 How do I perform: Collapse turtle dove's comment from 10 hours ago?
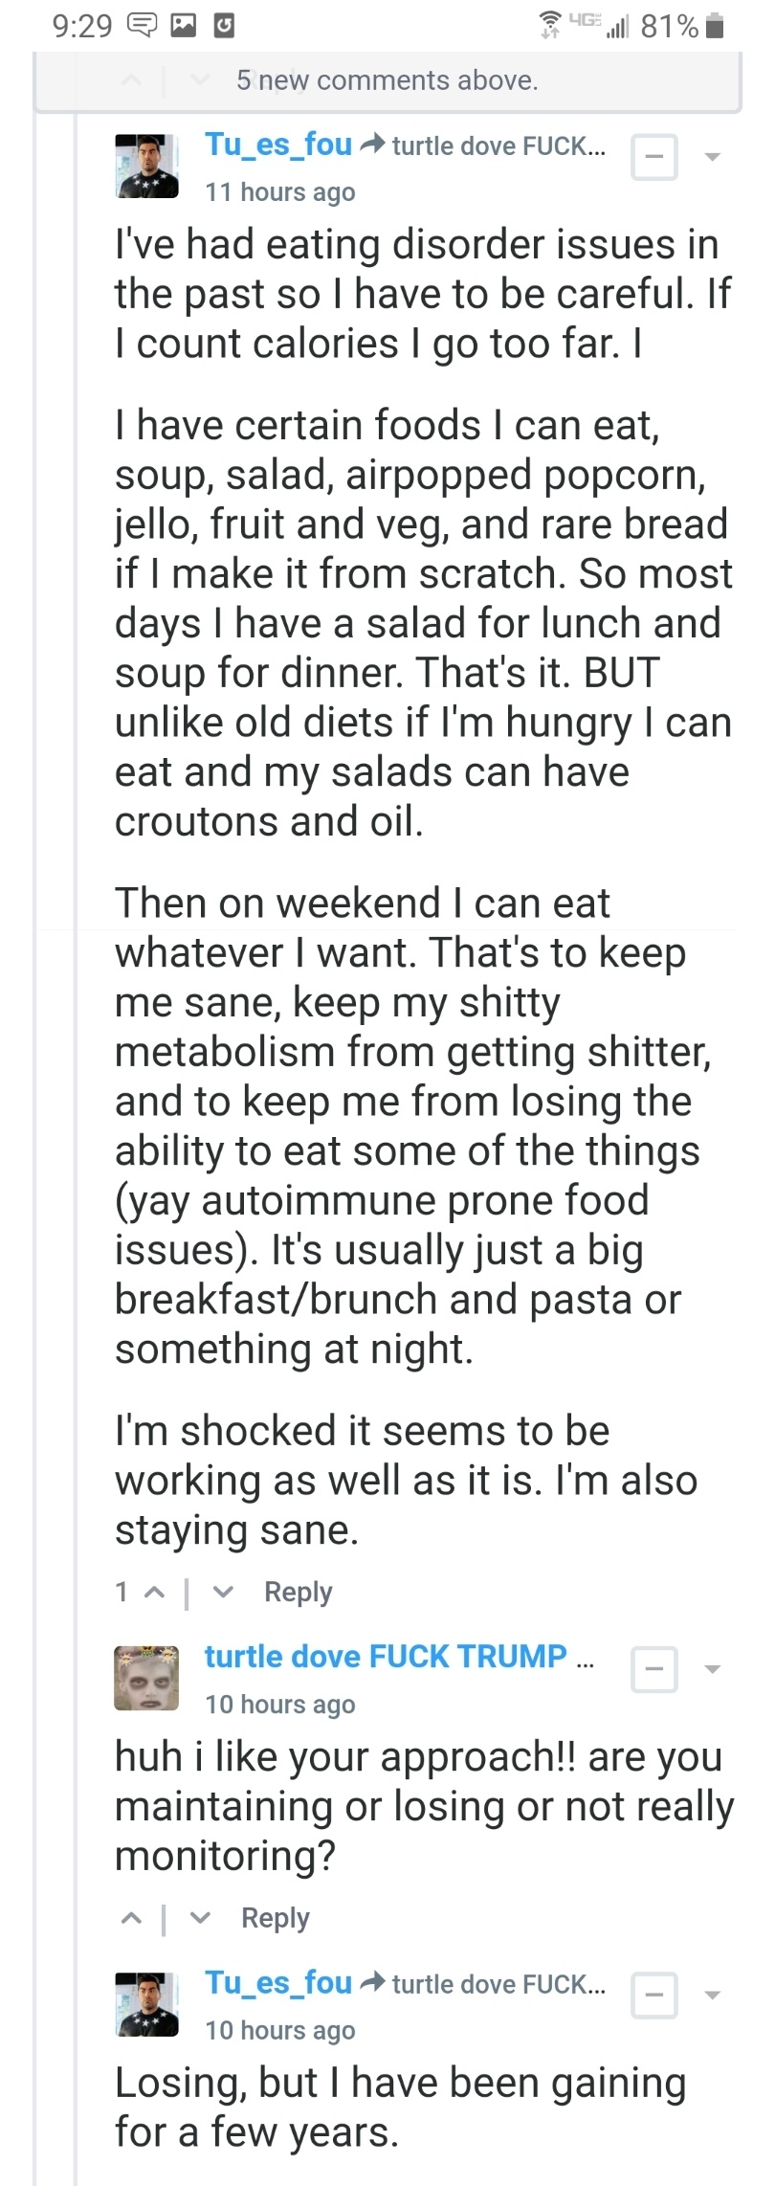(654, 1668)
